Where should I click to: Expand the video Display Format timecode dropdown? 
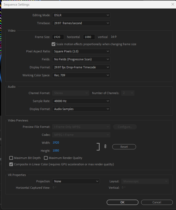tap(81, 67)
